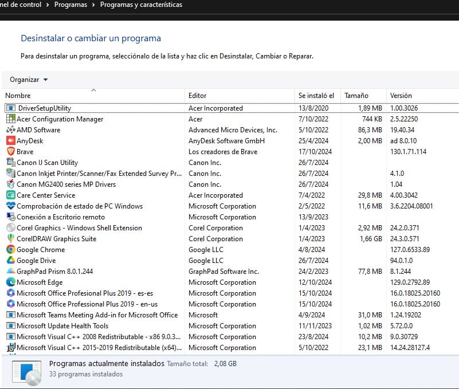
Task: Click the 17/10/2024 install date cell
Action: coord(315,152)
